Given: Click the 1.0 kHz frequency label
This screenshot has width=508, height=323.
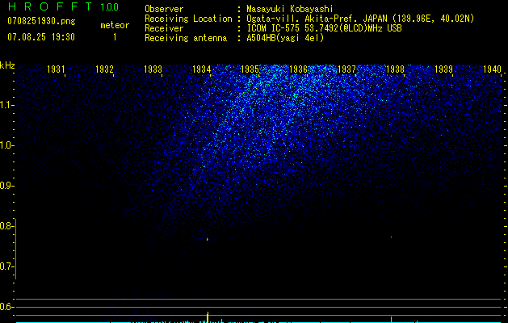Looking at the screenshot, I should pyautogui.click(x=6, y=145).
